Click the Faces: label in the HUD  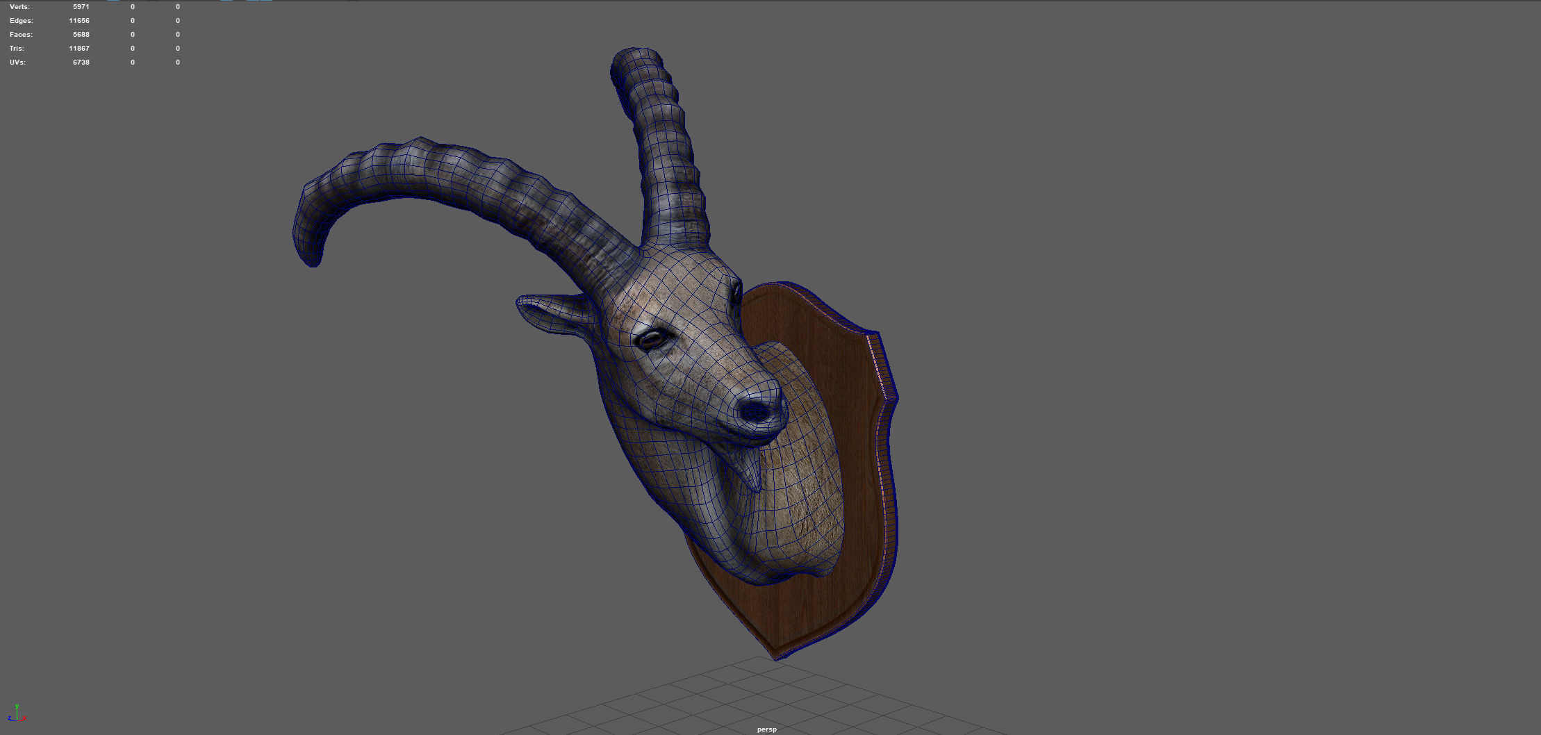[x=21, y=35]
